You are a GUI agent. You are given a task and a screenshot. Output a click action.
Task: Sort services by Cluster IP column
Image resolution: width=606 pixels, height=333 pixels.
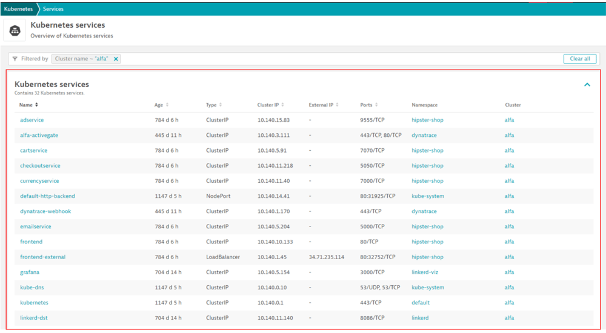270,105
